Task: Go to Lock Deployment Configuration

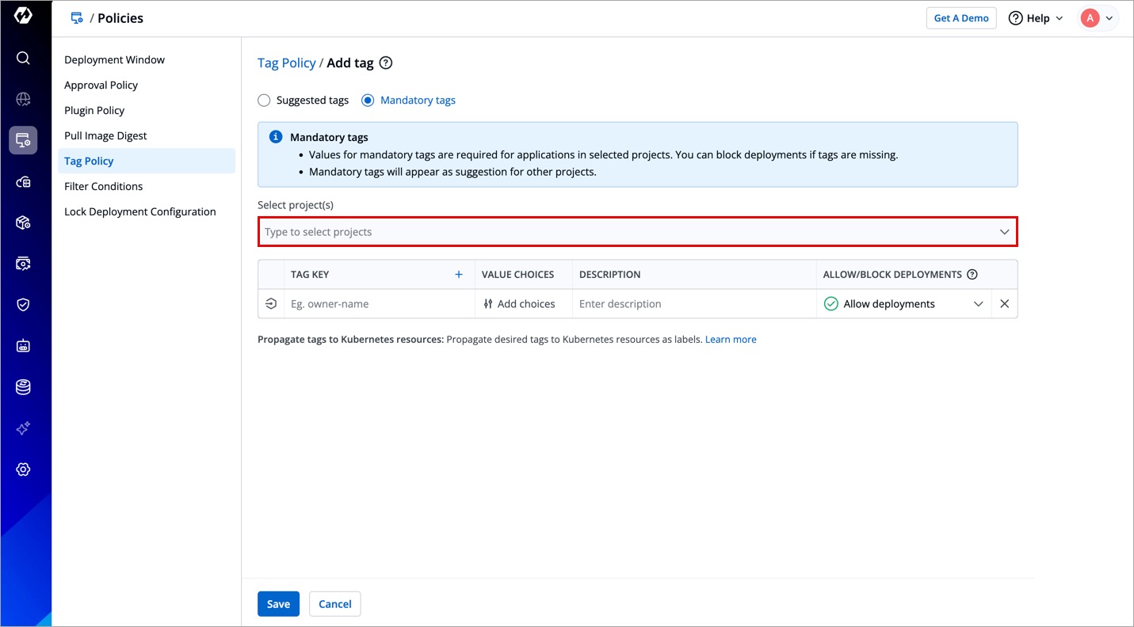Action: pos(140,212)
